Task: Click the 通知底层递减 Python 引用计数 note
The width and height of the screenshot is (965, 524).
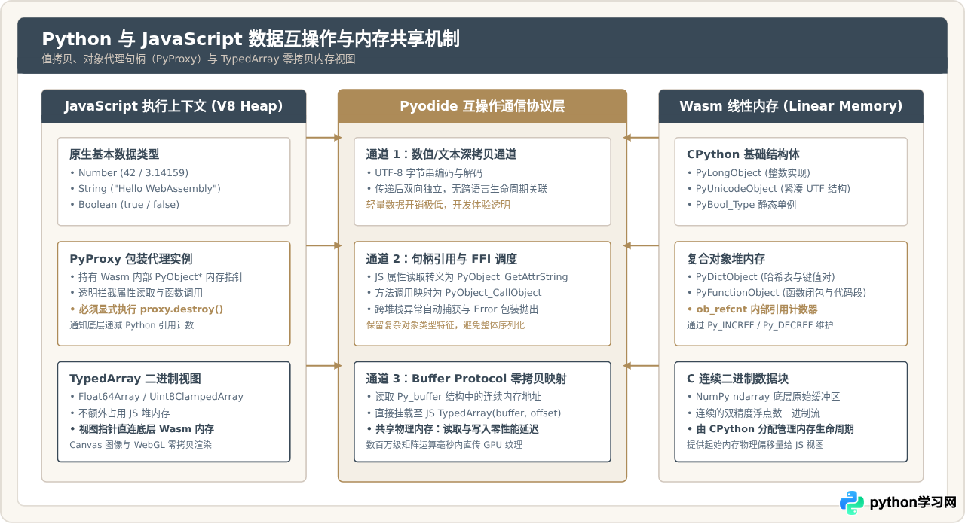Action: [131, 325]
